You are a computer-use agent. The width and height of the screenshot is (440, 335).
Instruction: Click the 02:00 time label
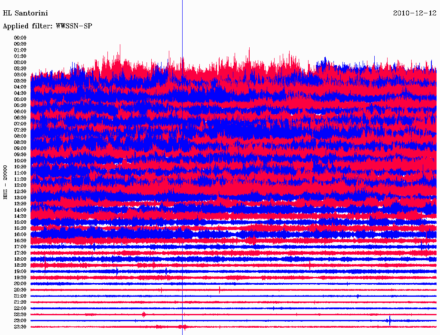point(20,62)
